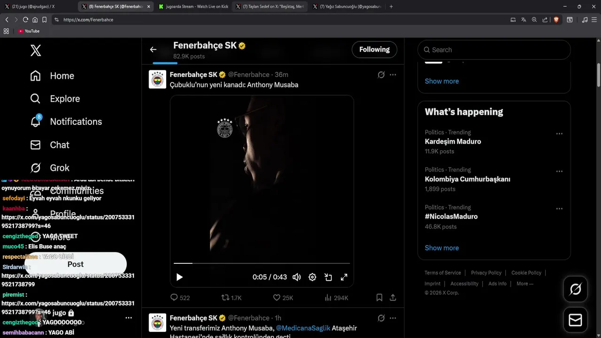Go to Explore

(x=55, y=99)
